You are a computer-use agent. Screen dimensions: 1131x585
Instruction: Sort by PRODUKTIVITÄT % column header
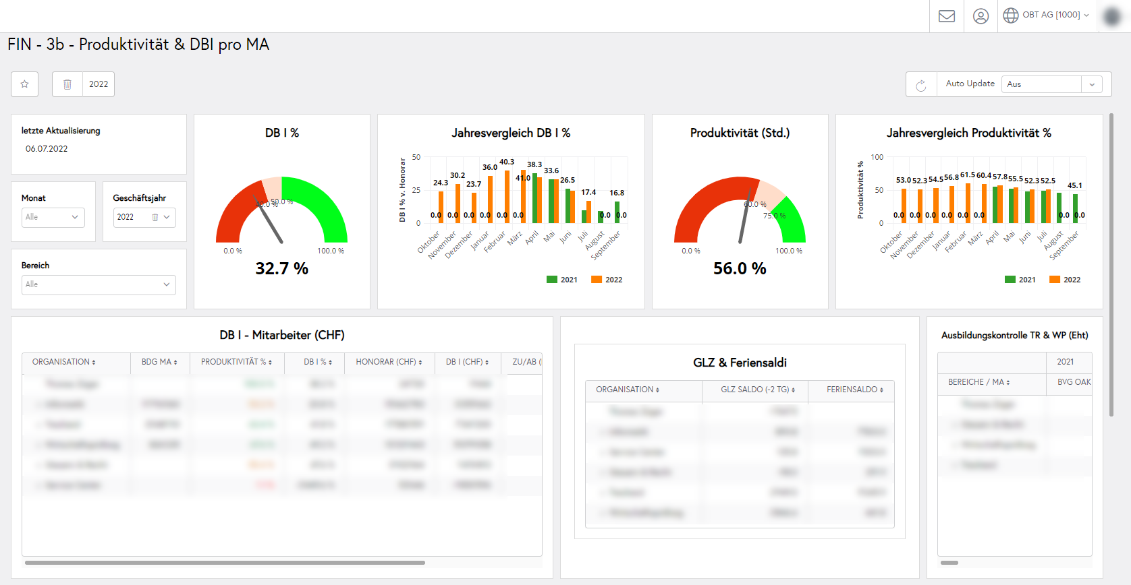pyautogui.click(x=236, y=362)
